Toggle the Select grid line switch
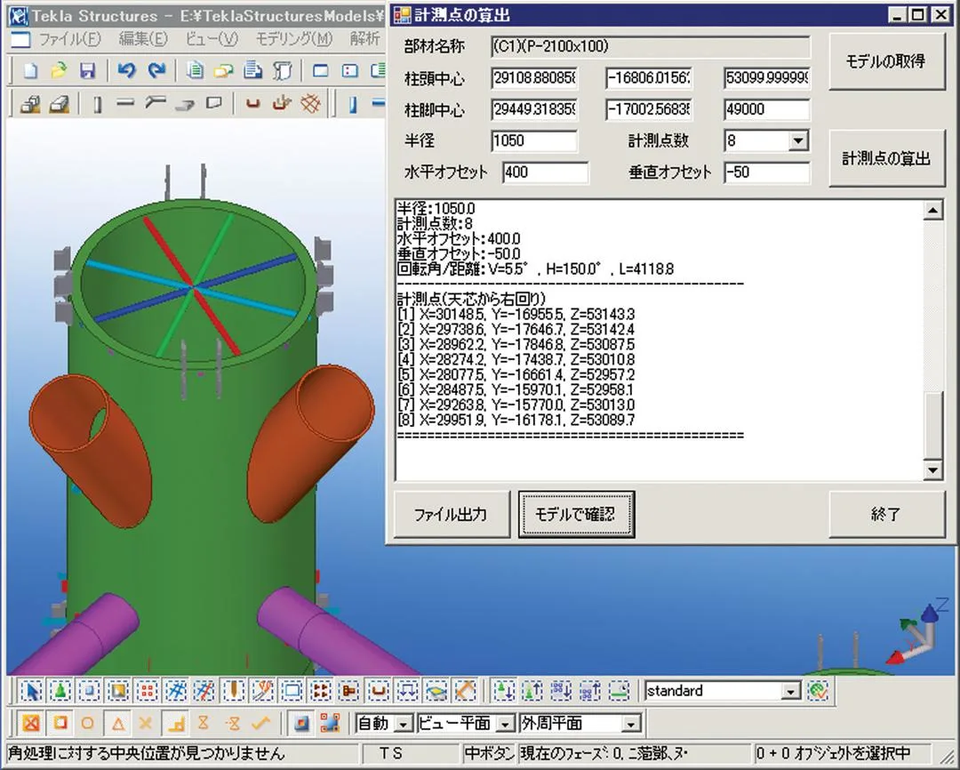 (204, 691)
